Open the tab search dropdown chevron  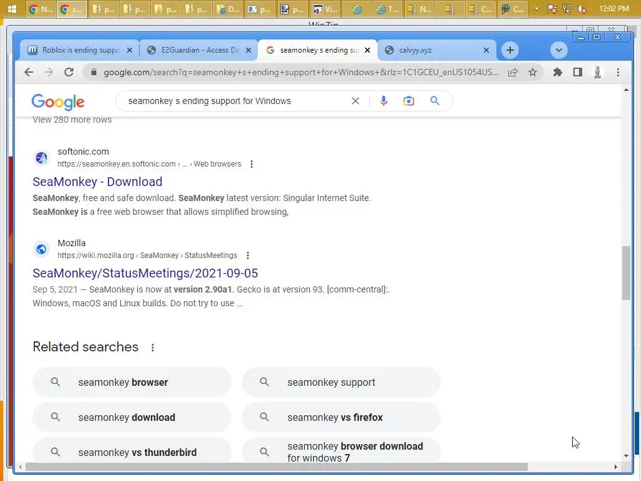(x=559, y=50)
